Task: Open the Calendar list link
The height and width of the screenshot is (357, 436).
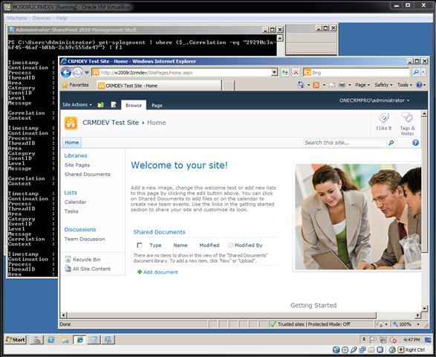Action: pyautogui.click(x=75, y=202)
